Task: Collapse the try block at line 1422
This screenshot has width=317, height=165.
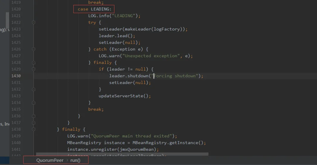Action: tap(34, 22)
